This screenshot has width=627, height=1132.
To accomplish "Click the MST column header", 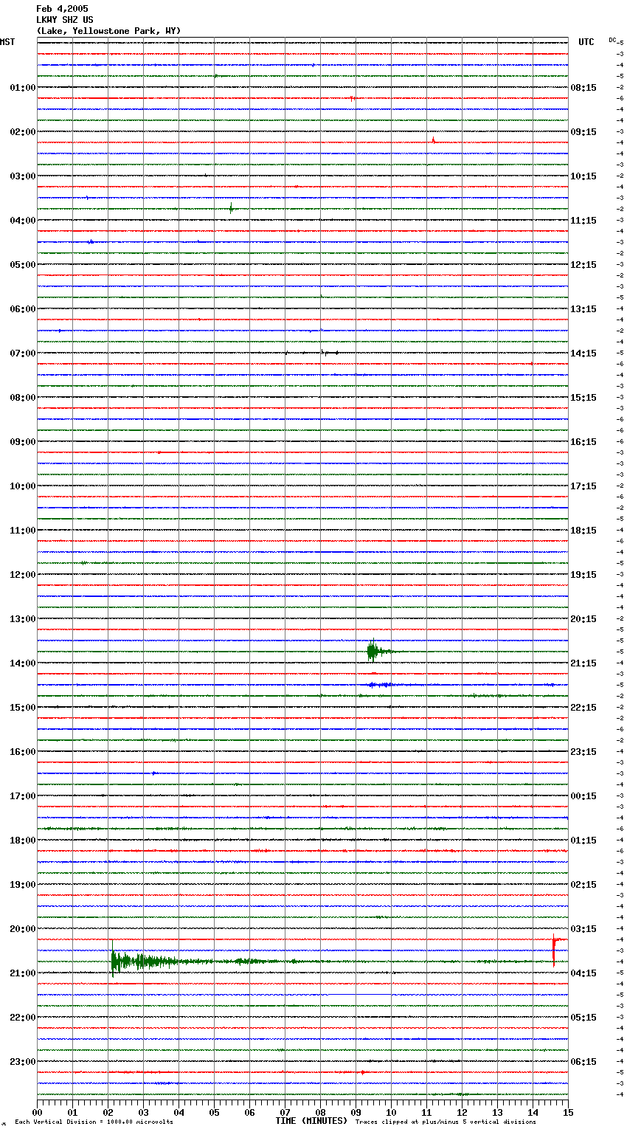I will click(x=7, y=42).
